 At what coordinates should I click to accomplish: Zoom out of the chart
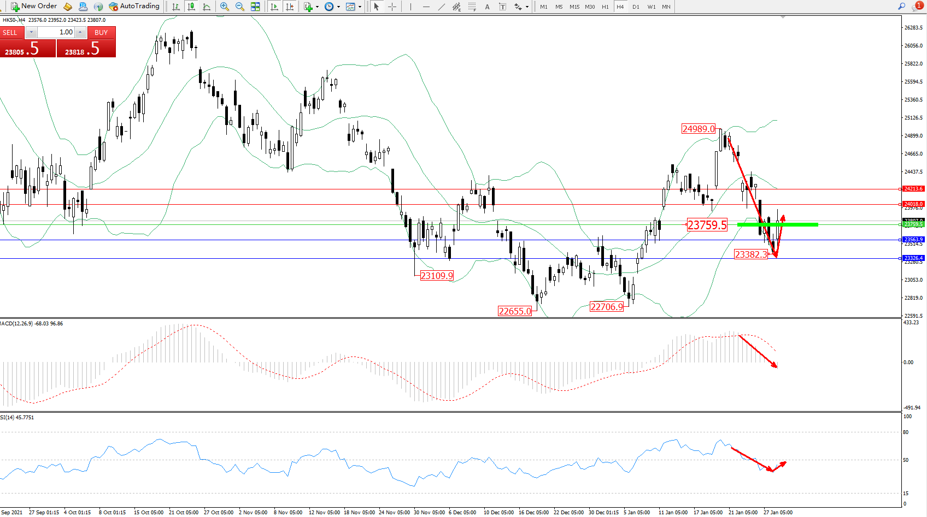click(x=240, y=7)
